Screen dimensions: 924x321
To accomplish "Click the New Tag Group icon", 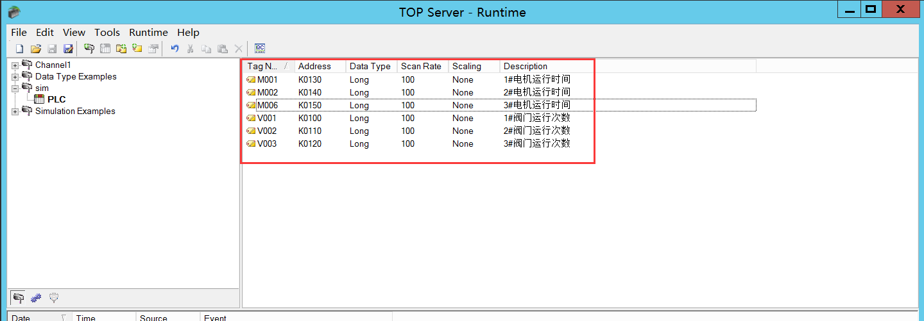I will coord(121,49).
